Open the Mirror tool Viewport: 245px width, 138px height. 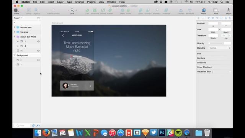[x=204, y=10]
